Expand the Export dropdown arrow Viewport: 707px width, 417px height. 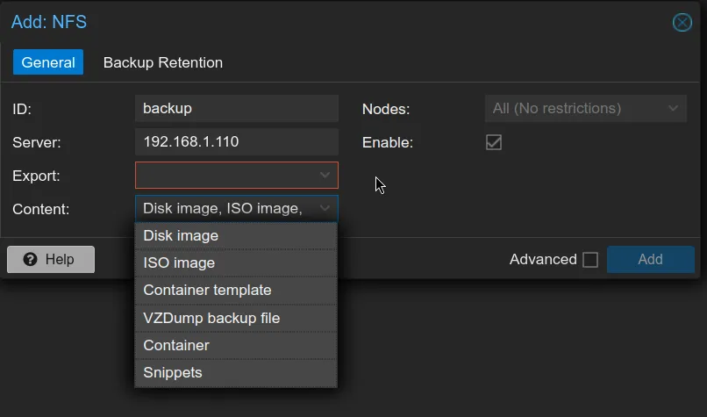[325, 176]
